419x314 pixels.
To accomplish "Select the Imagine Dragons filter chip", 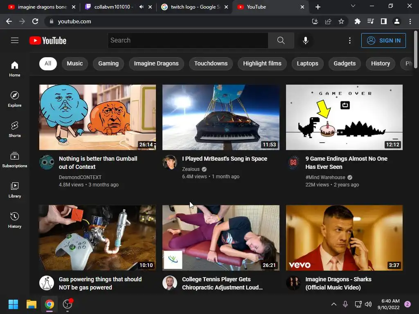I will 156,63.
